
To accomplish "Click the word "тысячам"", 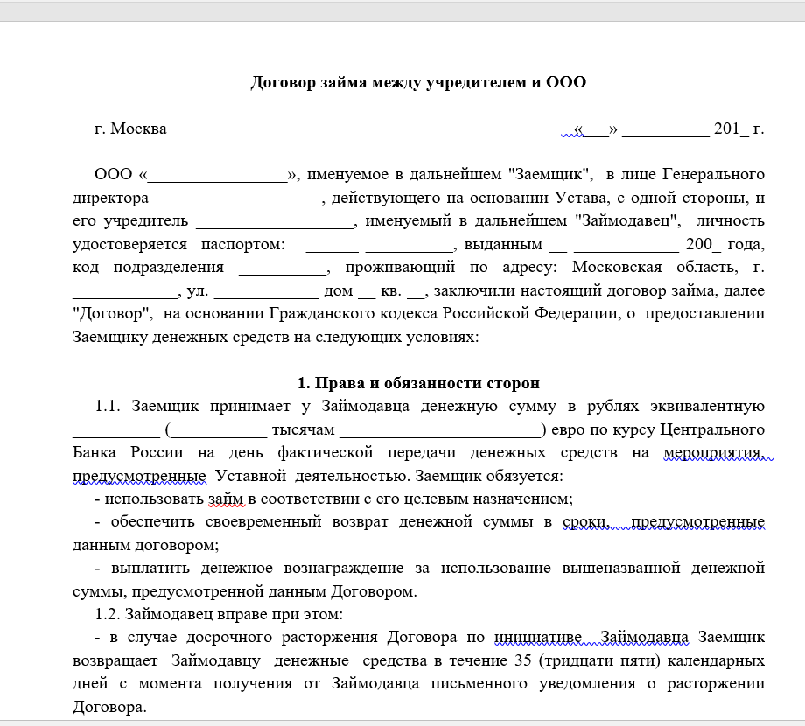I will point(303,430).
